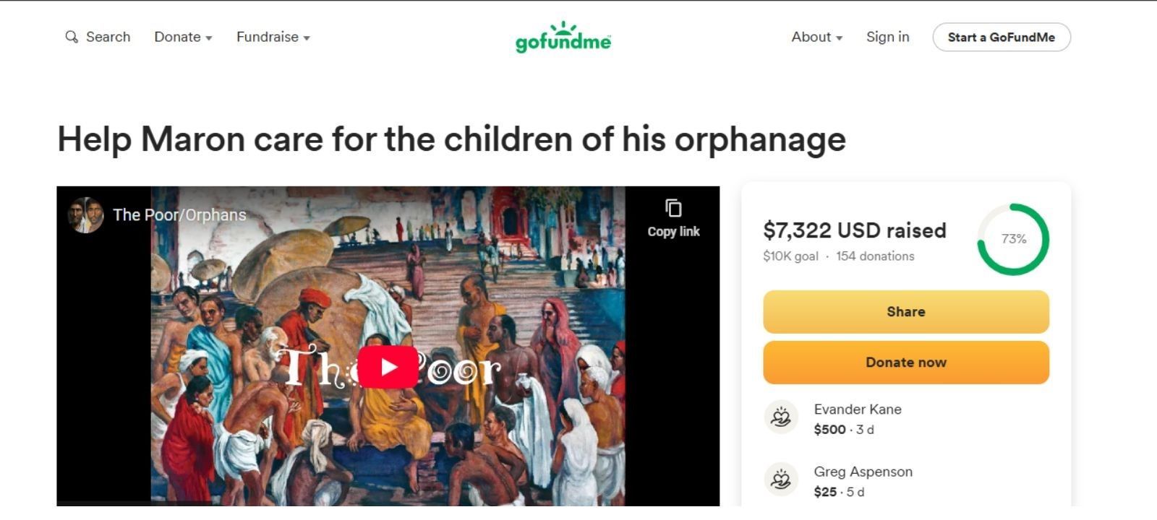Expand the Fundraise dropdown menu
This screenshot has height=520, width=1157.
pos(273,37)
